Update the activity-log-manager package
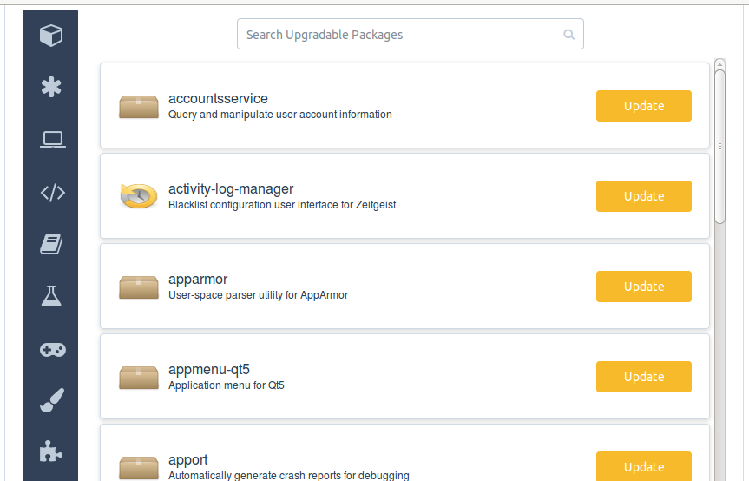Image resolution: width=749 pixels, height=481 pixels. pos(643,196)
